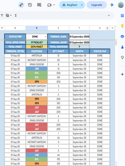Screen dimensions: 125x166
Task: Select quantity cell showing 44
Action: tap(58, 155)
